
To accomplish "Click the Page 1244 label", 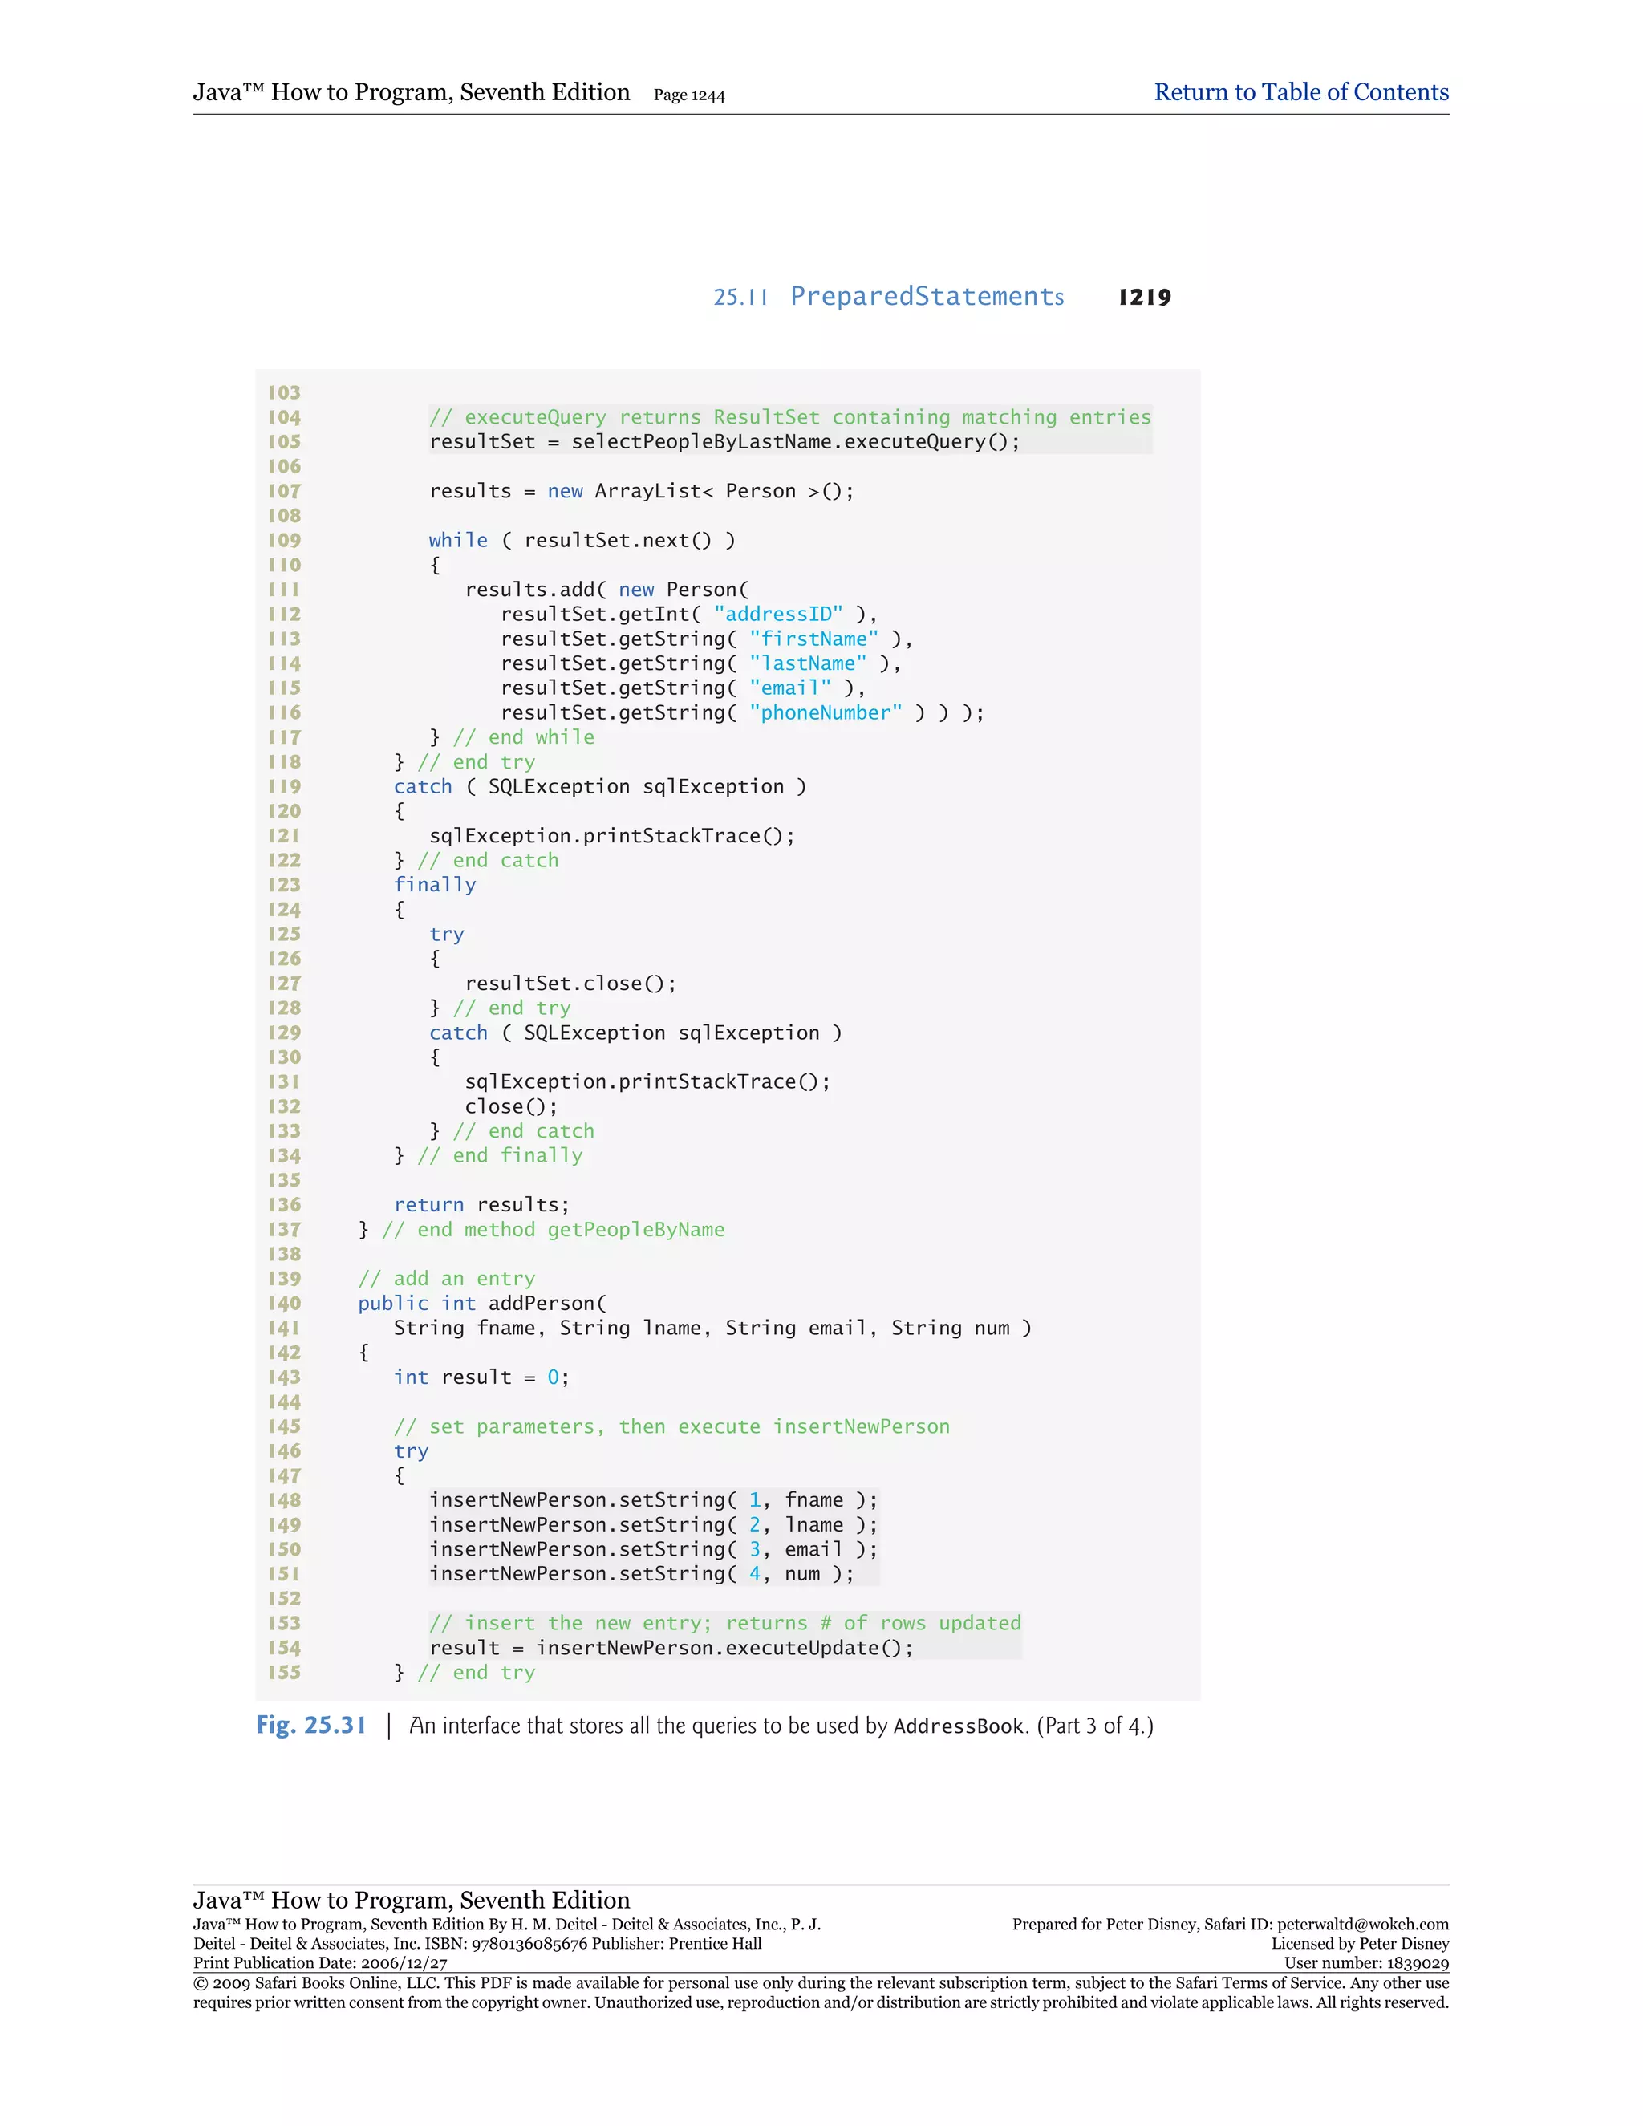I will (x=688, y=95).
